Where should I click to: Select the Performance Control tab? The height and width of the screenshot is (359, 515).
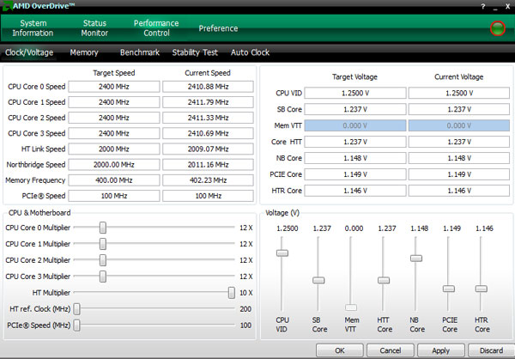156,28
